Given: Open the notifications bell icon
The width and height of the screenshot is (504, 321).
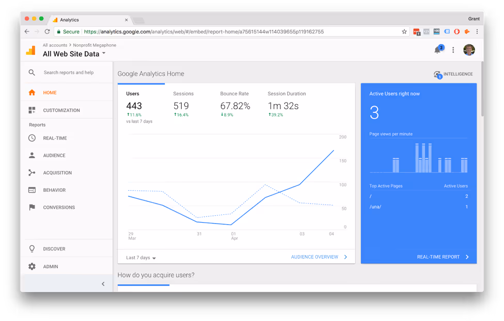Looking at the screenshot, I should 437,49.
